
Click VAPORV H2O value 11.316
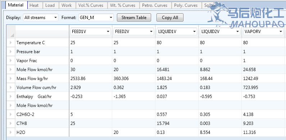pos(249,132)
